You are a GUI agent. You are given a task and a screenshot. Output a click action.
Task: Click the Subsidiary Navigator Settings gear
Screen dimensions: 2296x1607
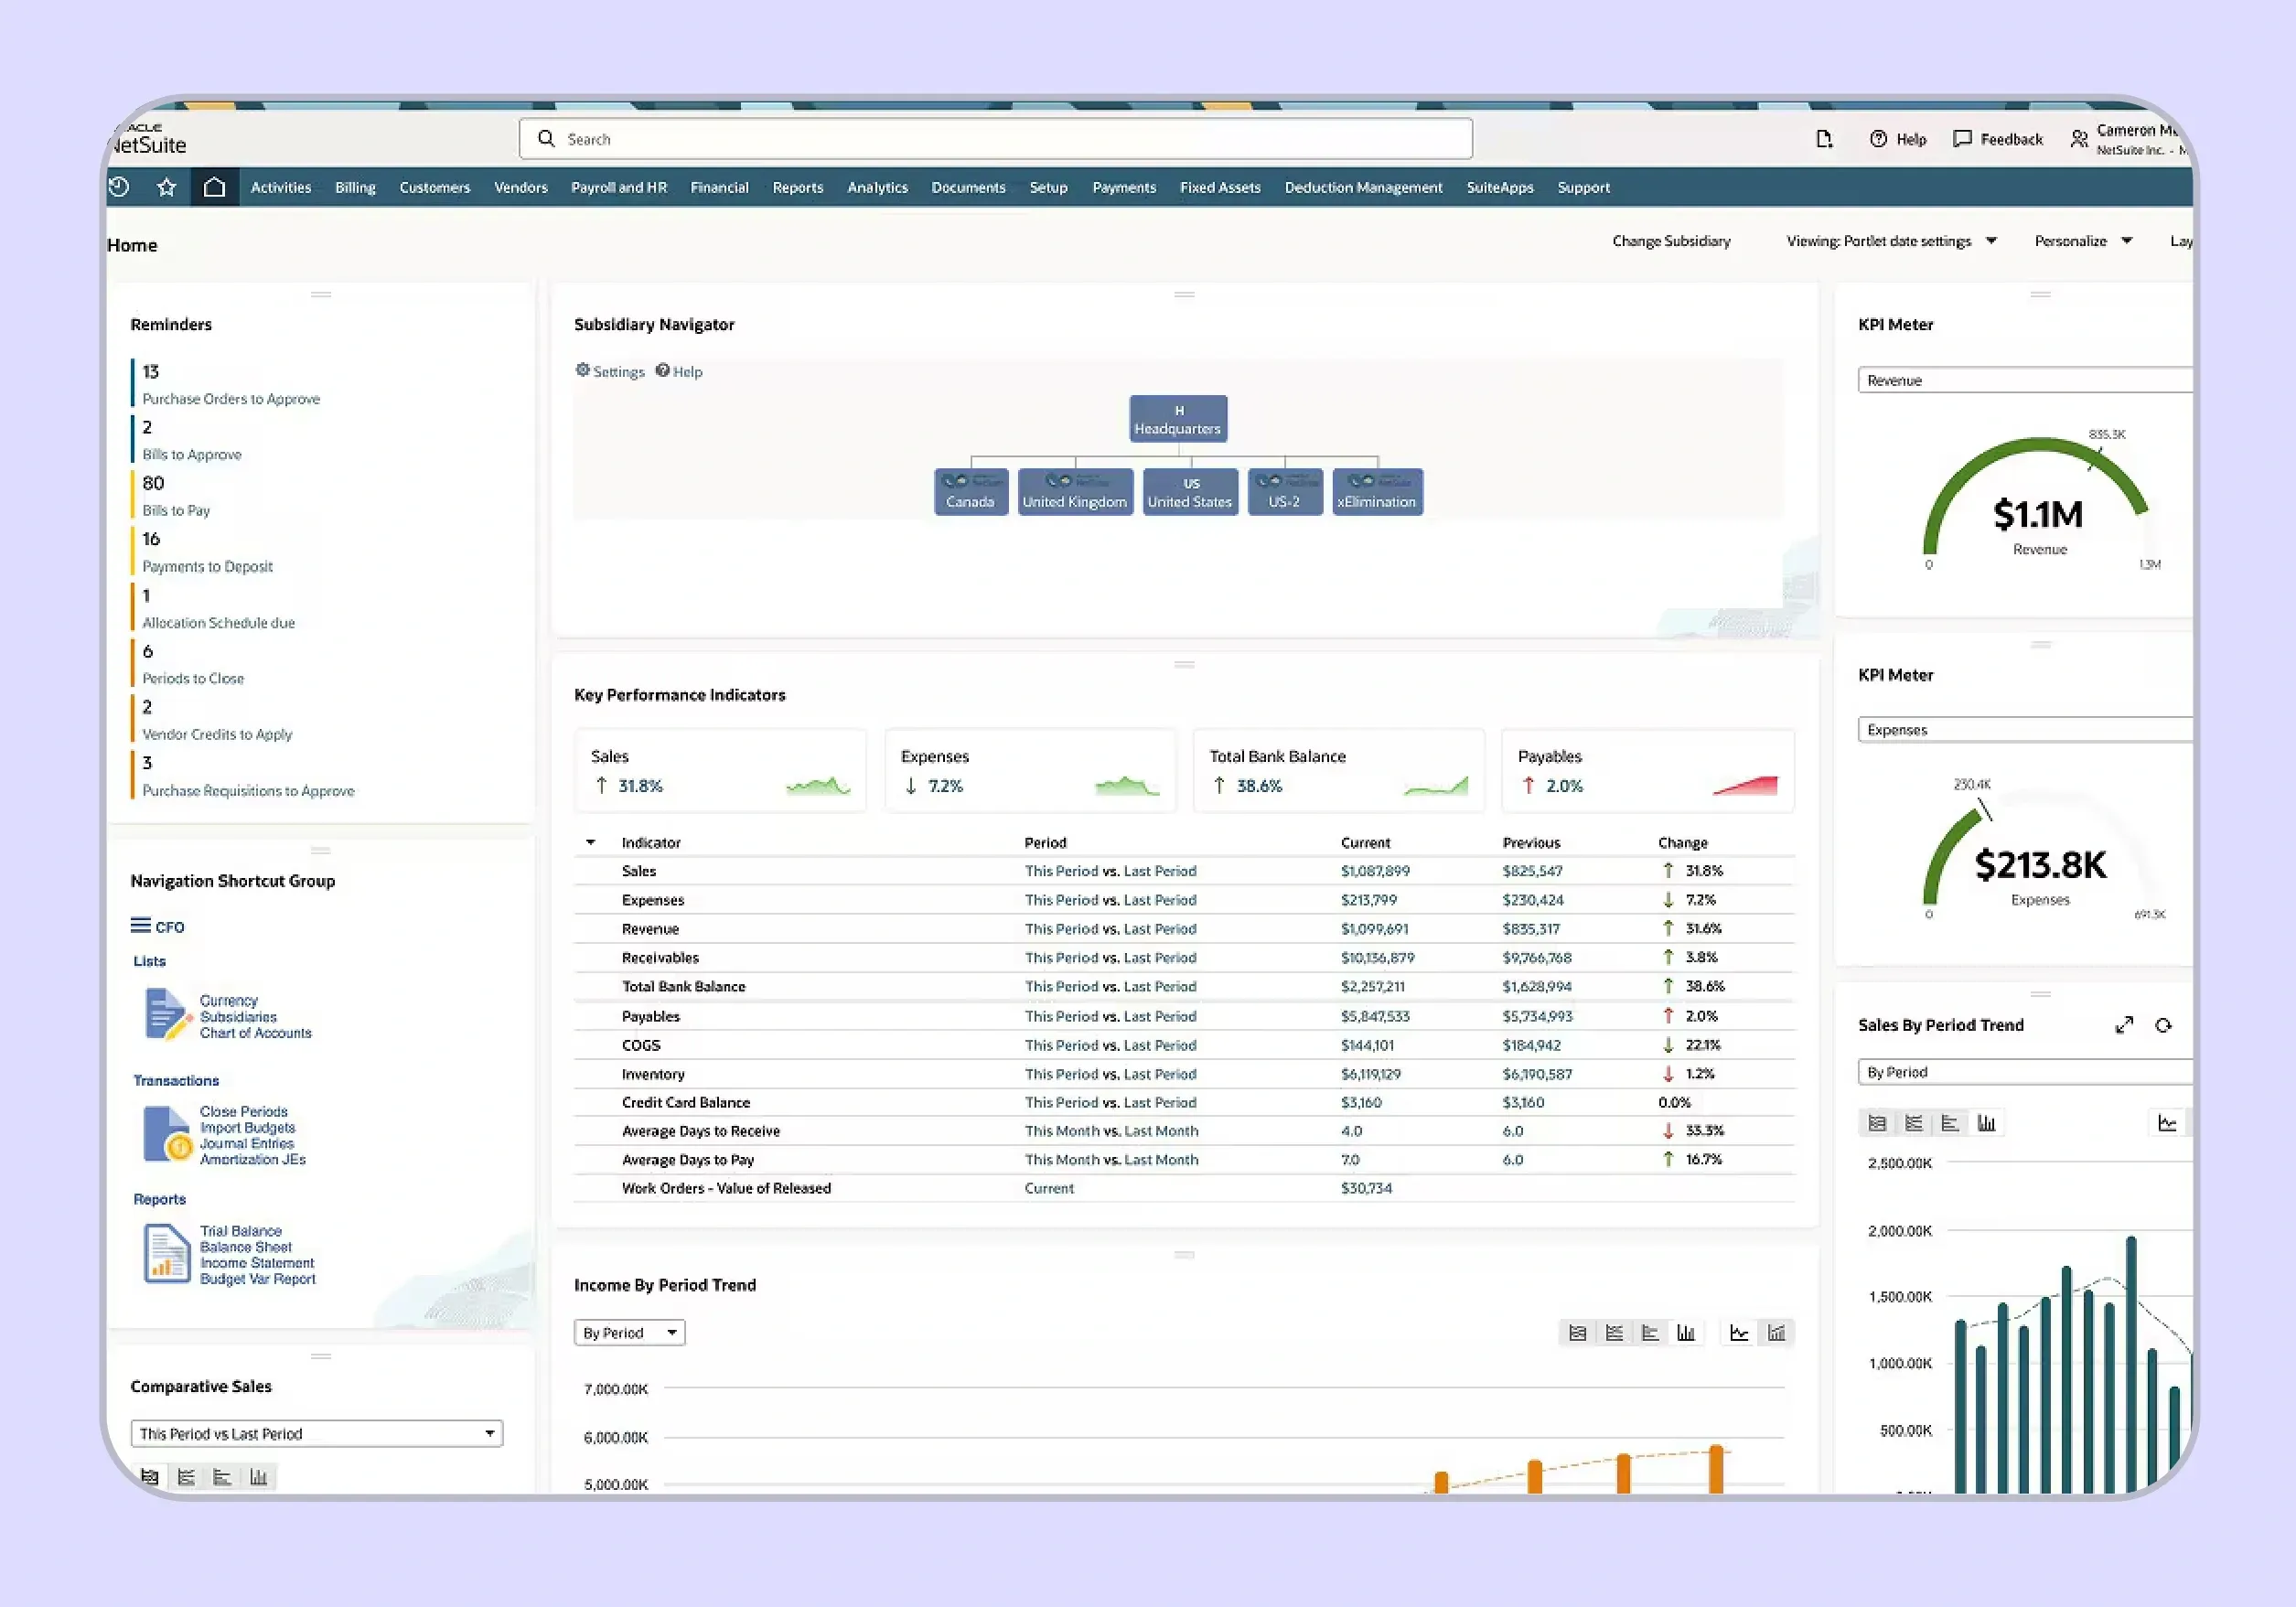(x=582, y=370)
